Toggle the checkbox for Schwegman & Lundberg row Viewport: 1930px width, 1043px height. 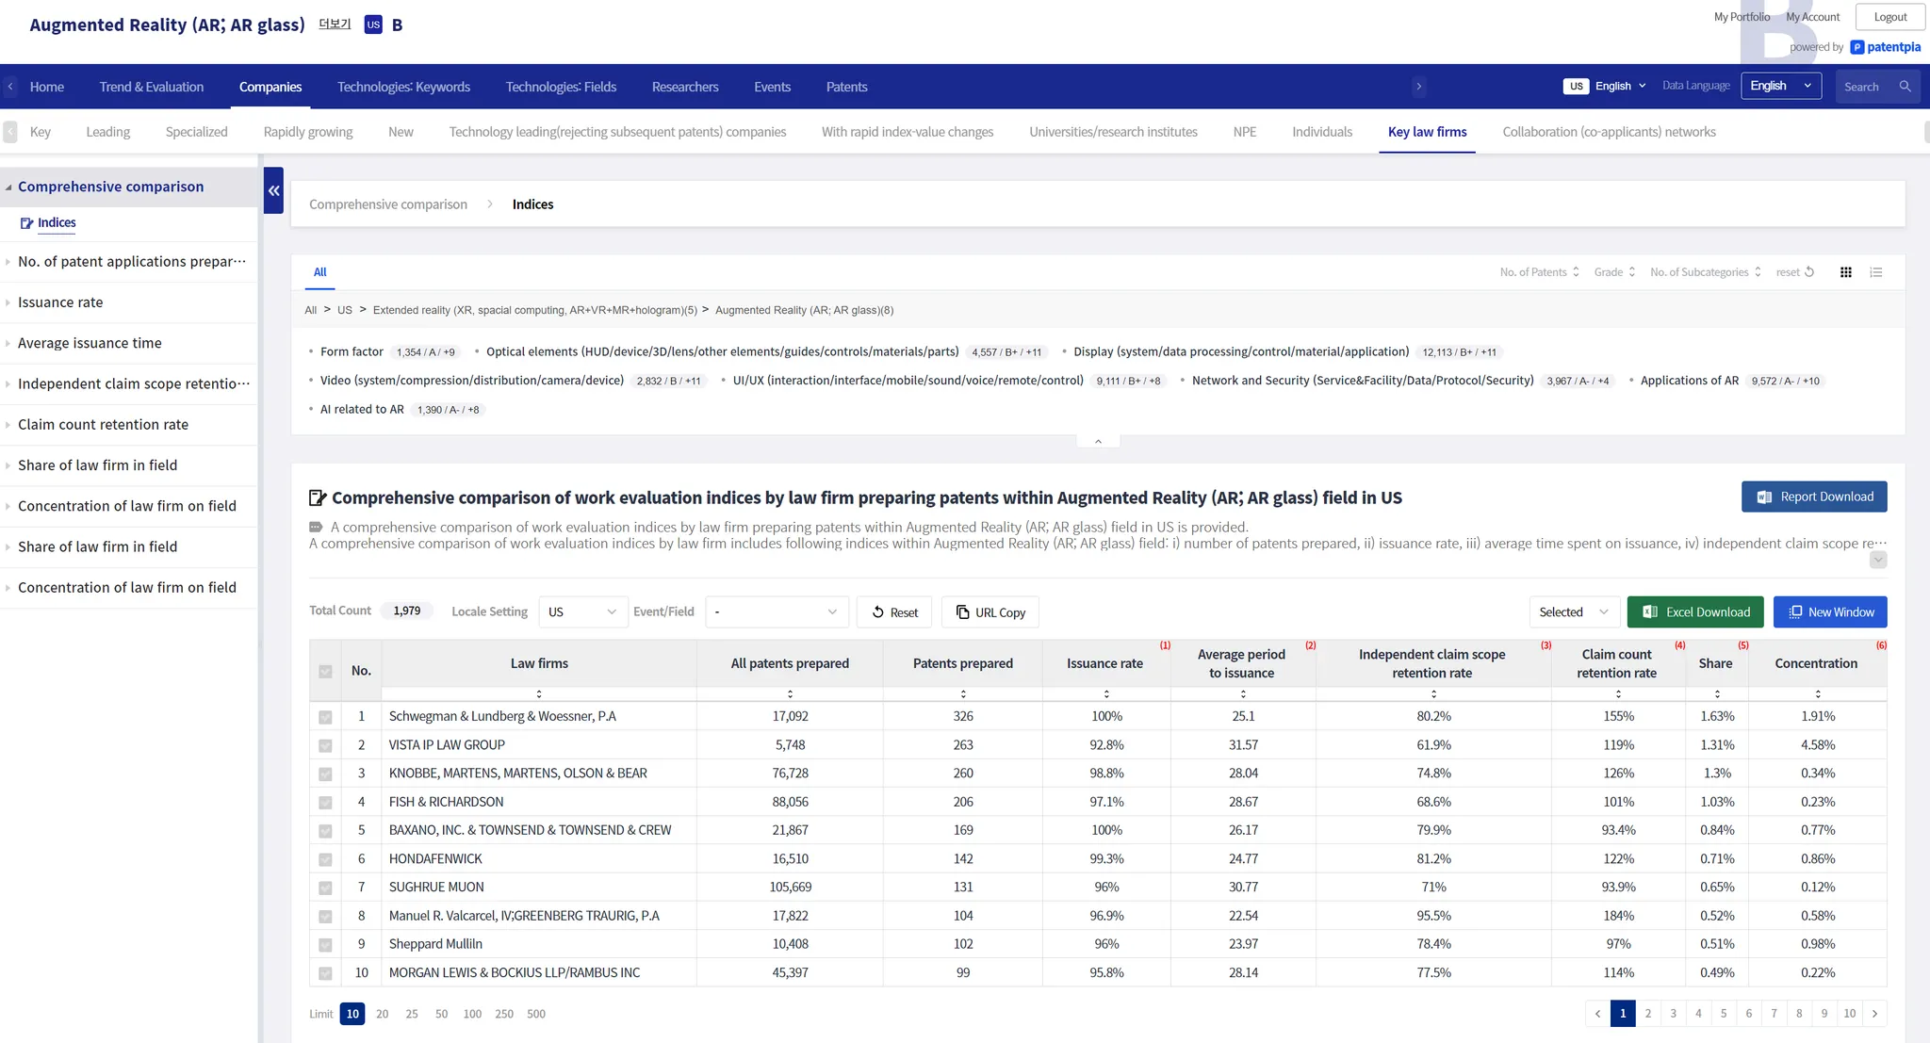325,717
